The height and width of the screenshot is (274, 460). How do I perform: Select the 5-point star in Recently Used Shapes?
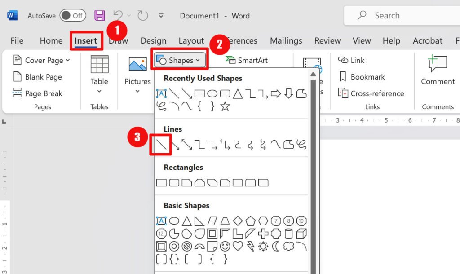[x=225, y=106]
